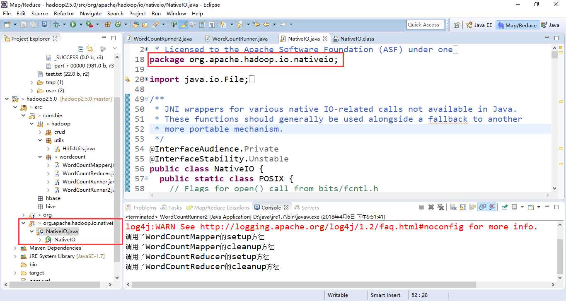Click the Search flashlight toolbar icon
566x301 pixels.
click(x=155, y=25)
